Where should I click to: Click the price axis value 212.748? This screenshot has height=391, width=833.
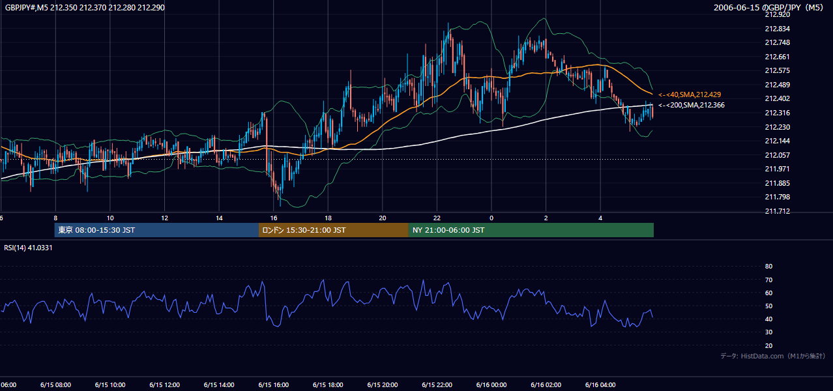pos(777,42)
